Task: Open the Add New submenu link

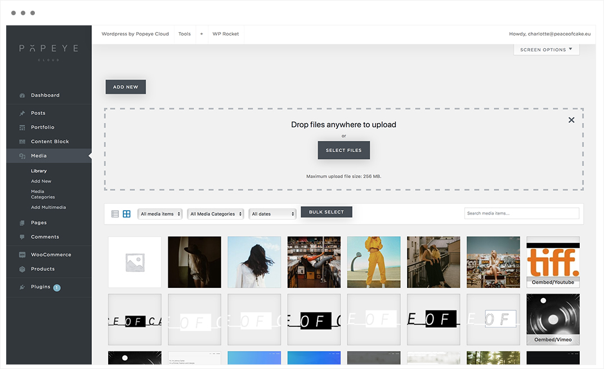Action: coord(41,181)
